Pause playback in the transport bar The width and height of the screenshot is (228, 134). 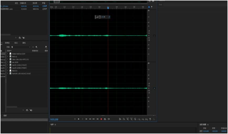coord(82,119)
